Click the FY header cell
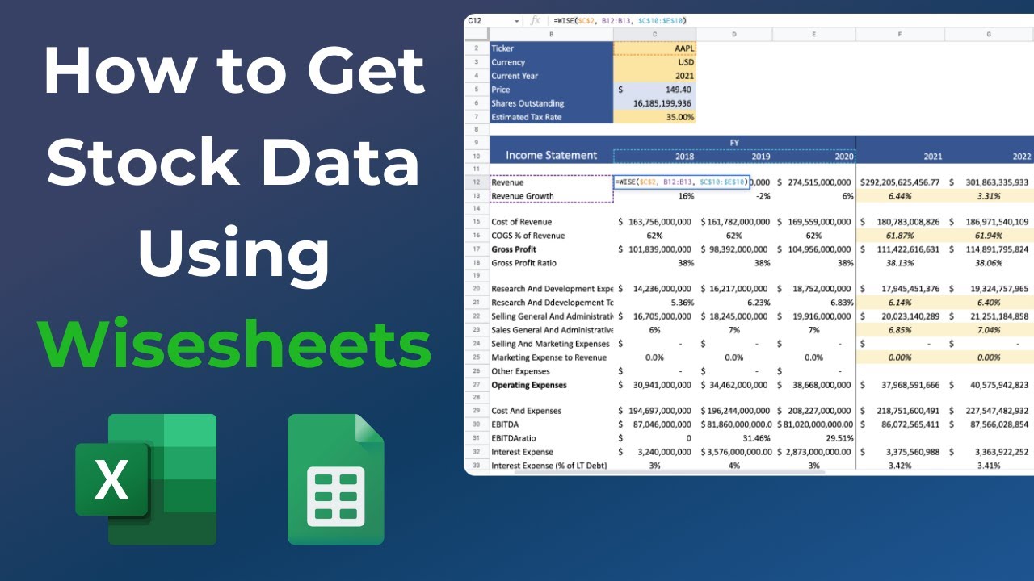 coord(734,142)
